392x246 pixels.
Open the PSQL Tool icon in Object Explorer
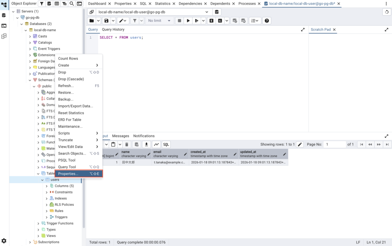(79, 3)
